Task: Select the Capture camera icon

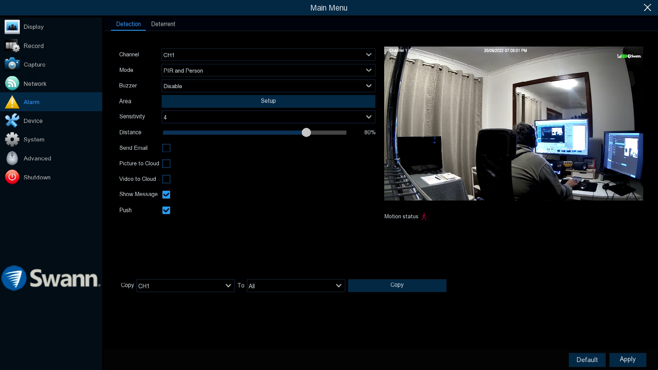Action: (12, 64)
